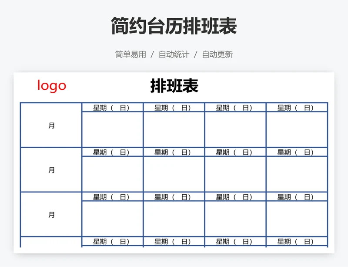
Task: Select blank cell under first row's first 星期 header
Action: [113, 130]
